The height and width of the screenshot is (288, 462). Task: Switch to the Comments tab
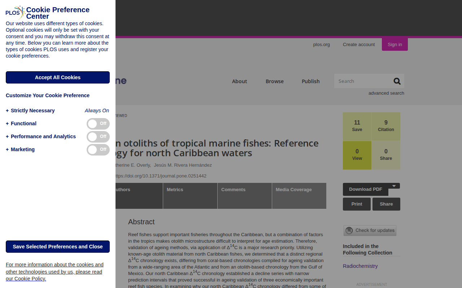(245, 196)
